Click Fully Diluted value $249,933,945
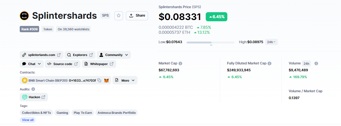Screen dimensions: 341x126 [x=239, y=70]
